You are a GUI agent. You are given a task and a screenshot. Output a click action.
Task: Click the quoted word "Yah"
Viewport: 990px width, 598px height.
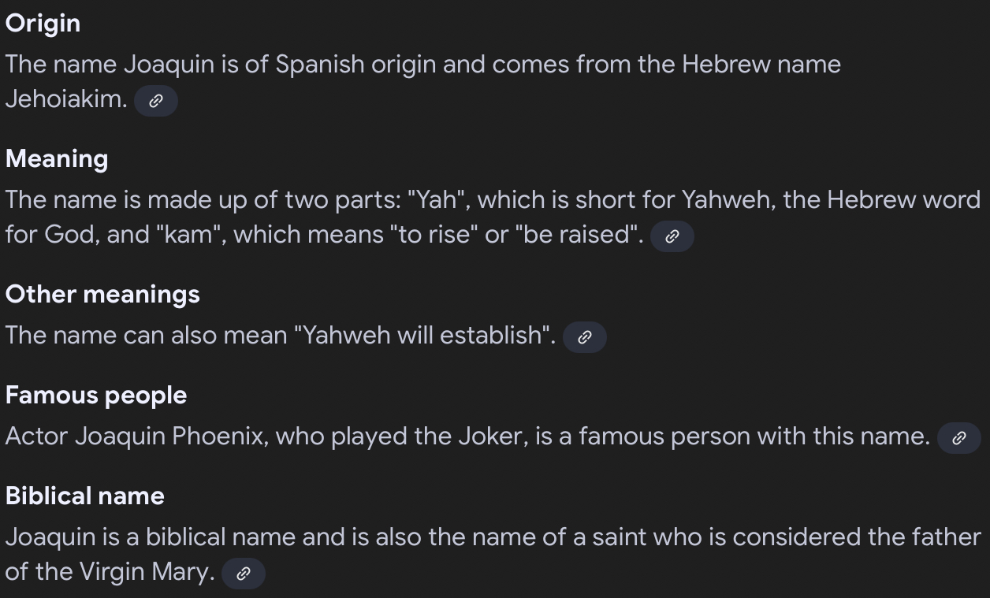coord(435,200)
